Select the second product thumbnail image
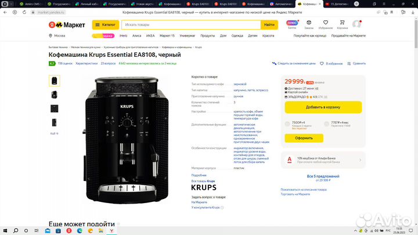 coord(55,95)
